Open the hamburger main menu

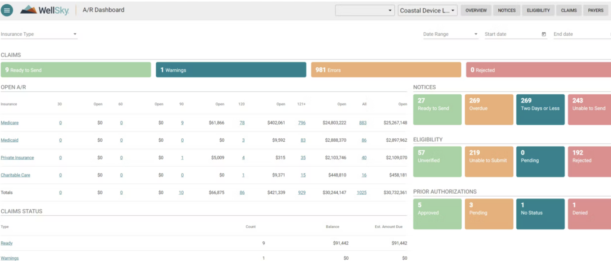click(7, 10)
